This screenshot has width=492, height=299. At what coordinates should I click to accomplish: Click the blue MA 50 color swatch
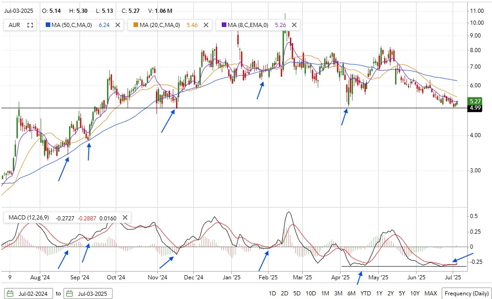48,25
